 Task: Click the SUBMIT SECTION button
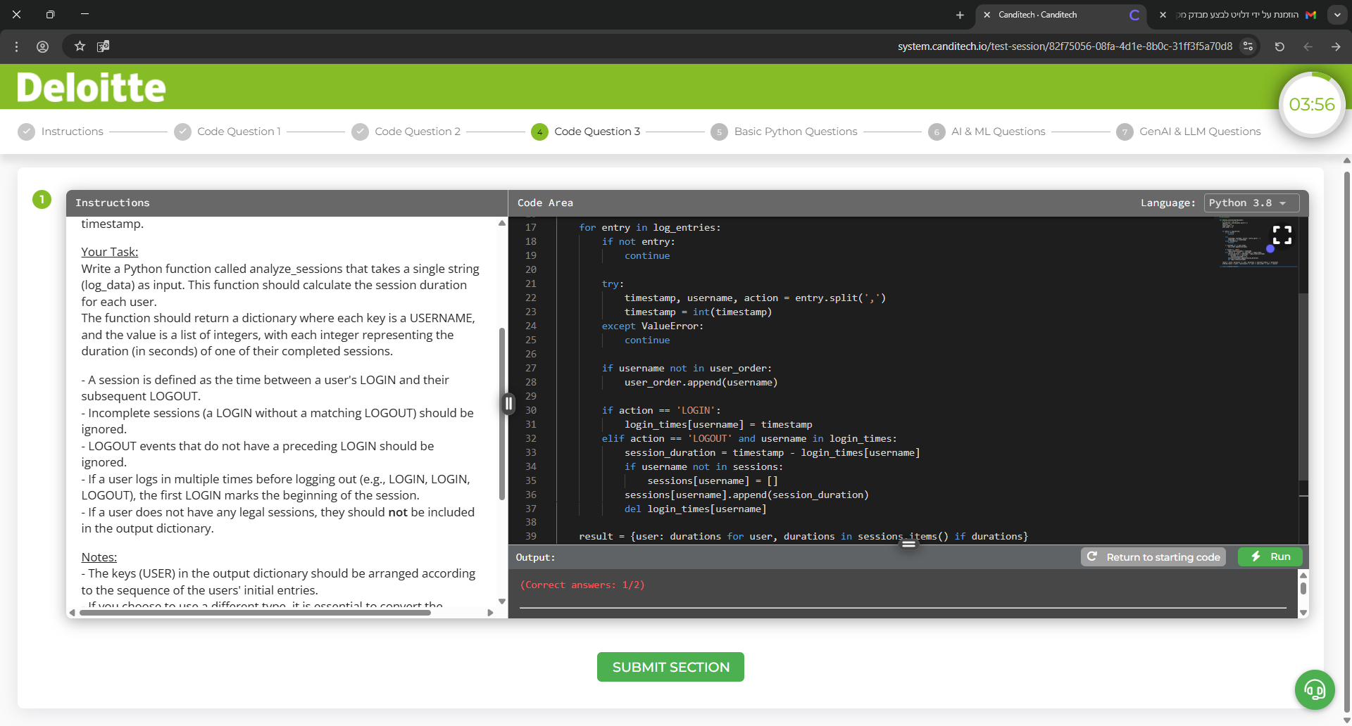click(x=670, y=666)
